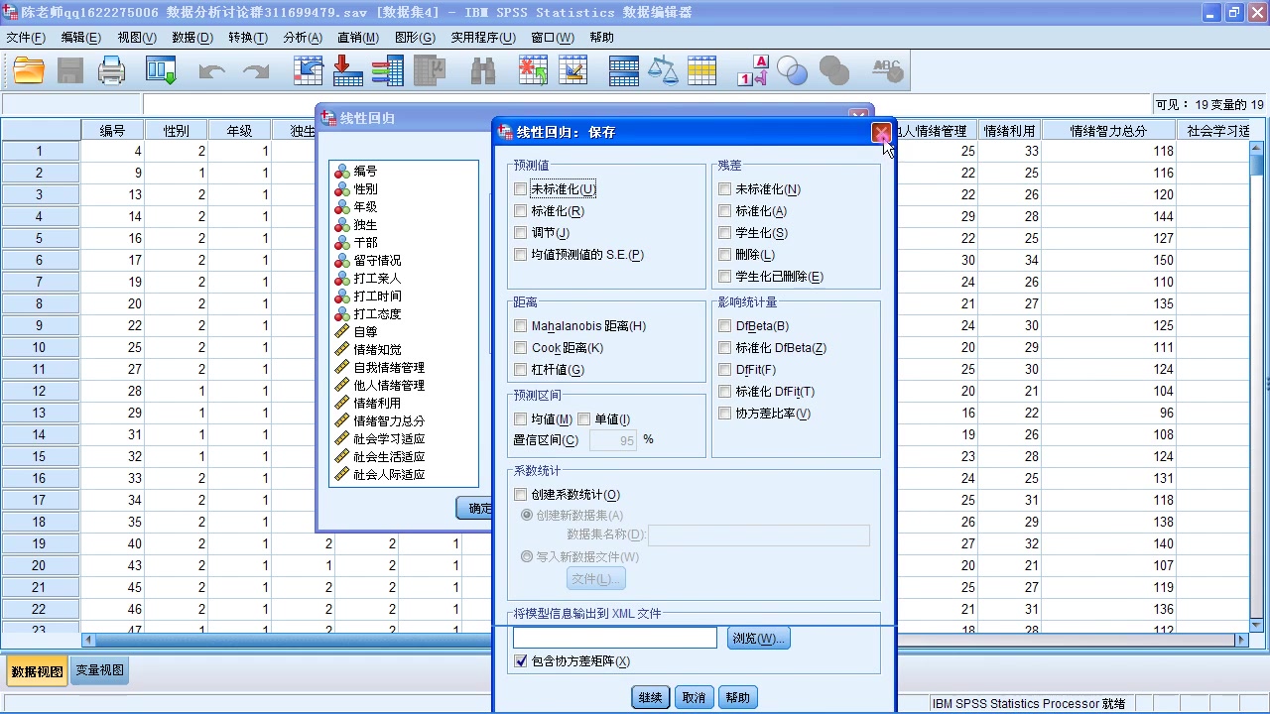Click the Value labels icon

(753, 70)
